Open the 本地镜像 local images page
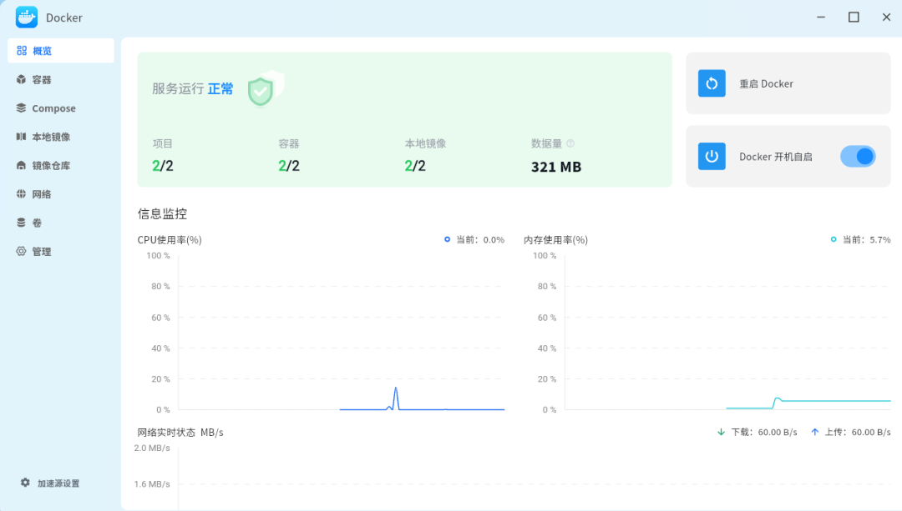 (x=60, y=137)
